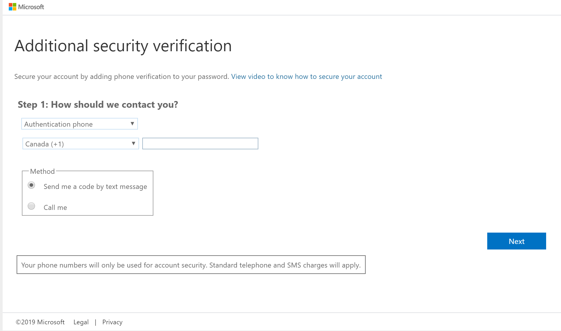
Task: Select the text message code radio button
Action: pyautogui.click(x=31, y=185)
